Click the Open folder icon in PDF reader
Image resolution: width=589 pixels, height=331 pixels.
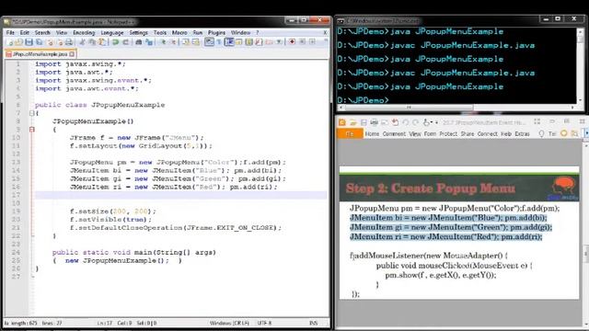[x=352, y=122]
